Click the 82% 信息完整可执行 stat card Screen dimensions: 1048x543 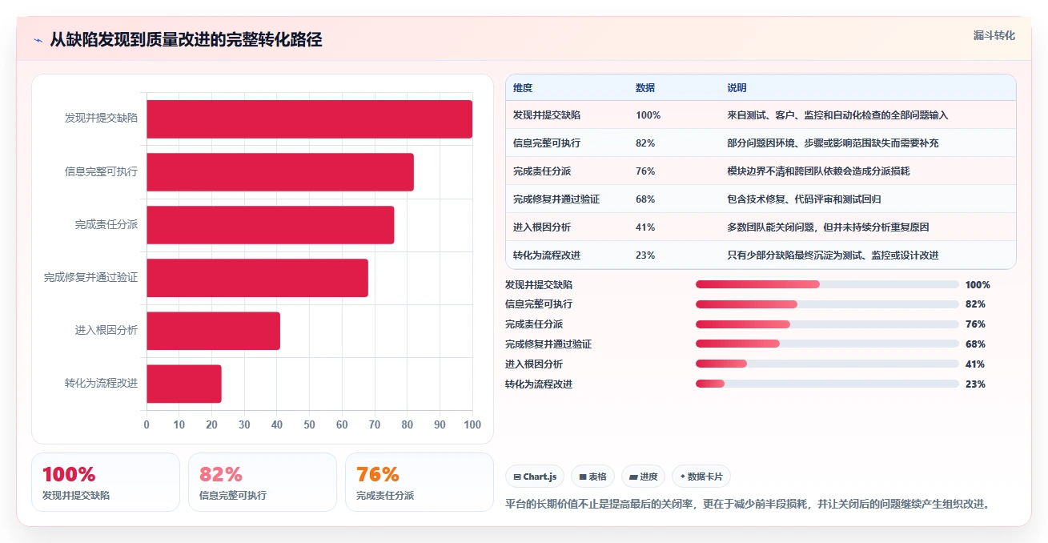263,482
